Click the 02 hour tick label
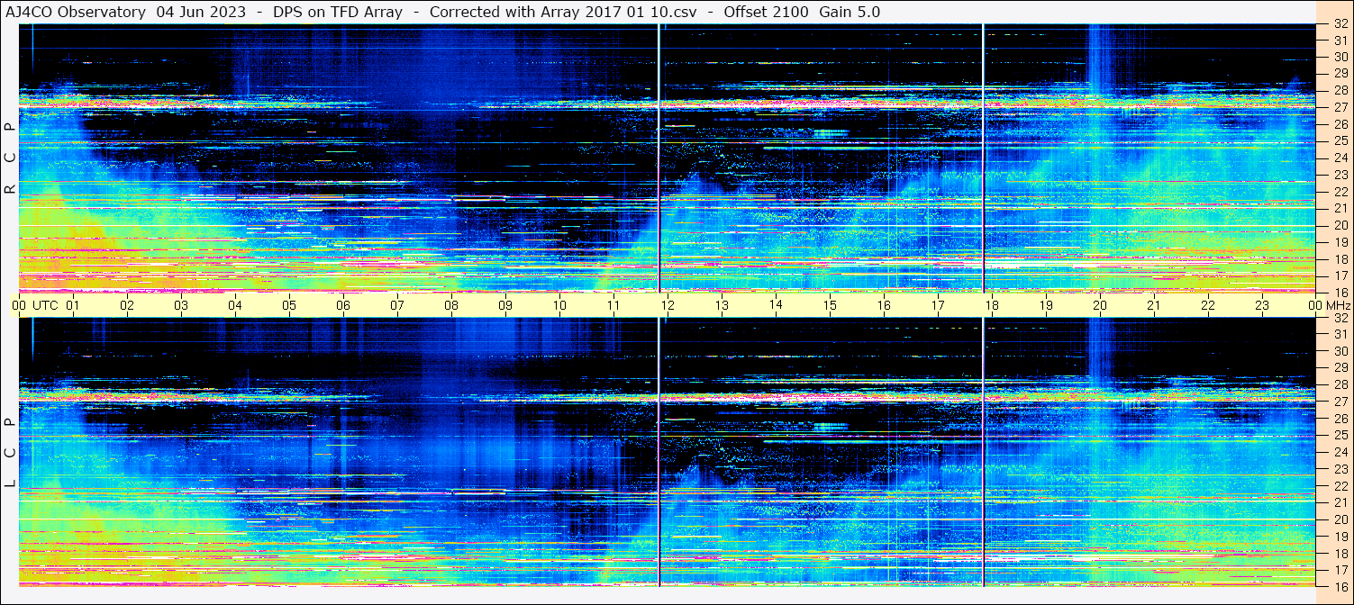 (x=127, y=305)
